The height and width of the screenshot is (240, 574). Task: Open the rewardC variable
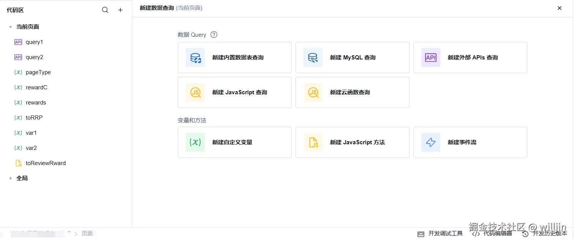[x=36, y=87]
